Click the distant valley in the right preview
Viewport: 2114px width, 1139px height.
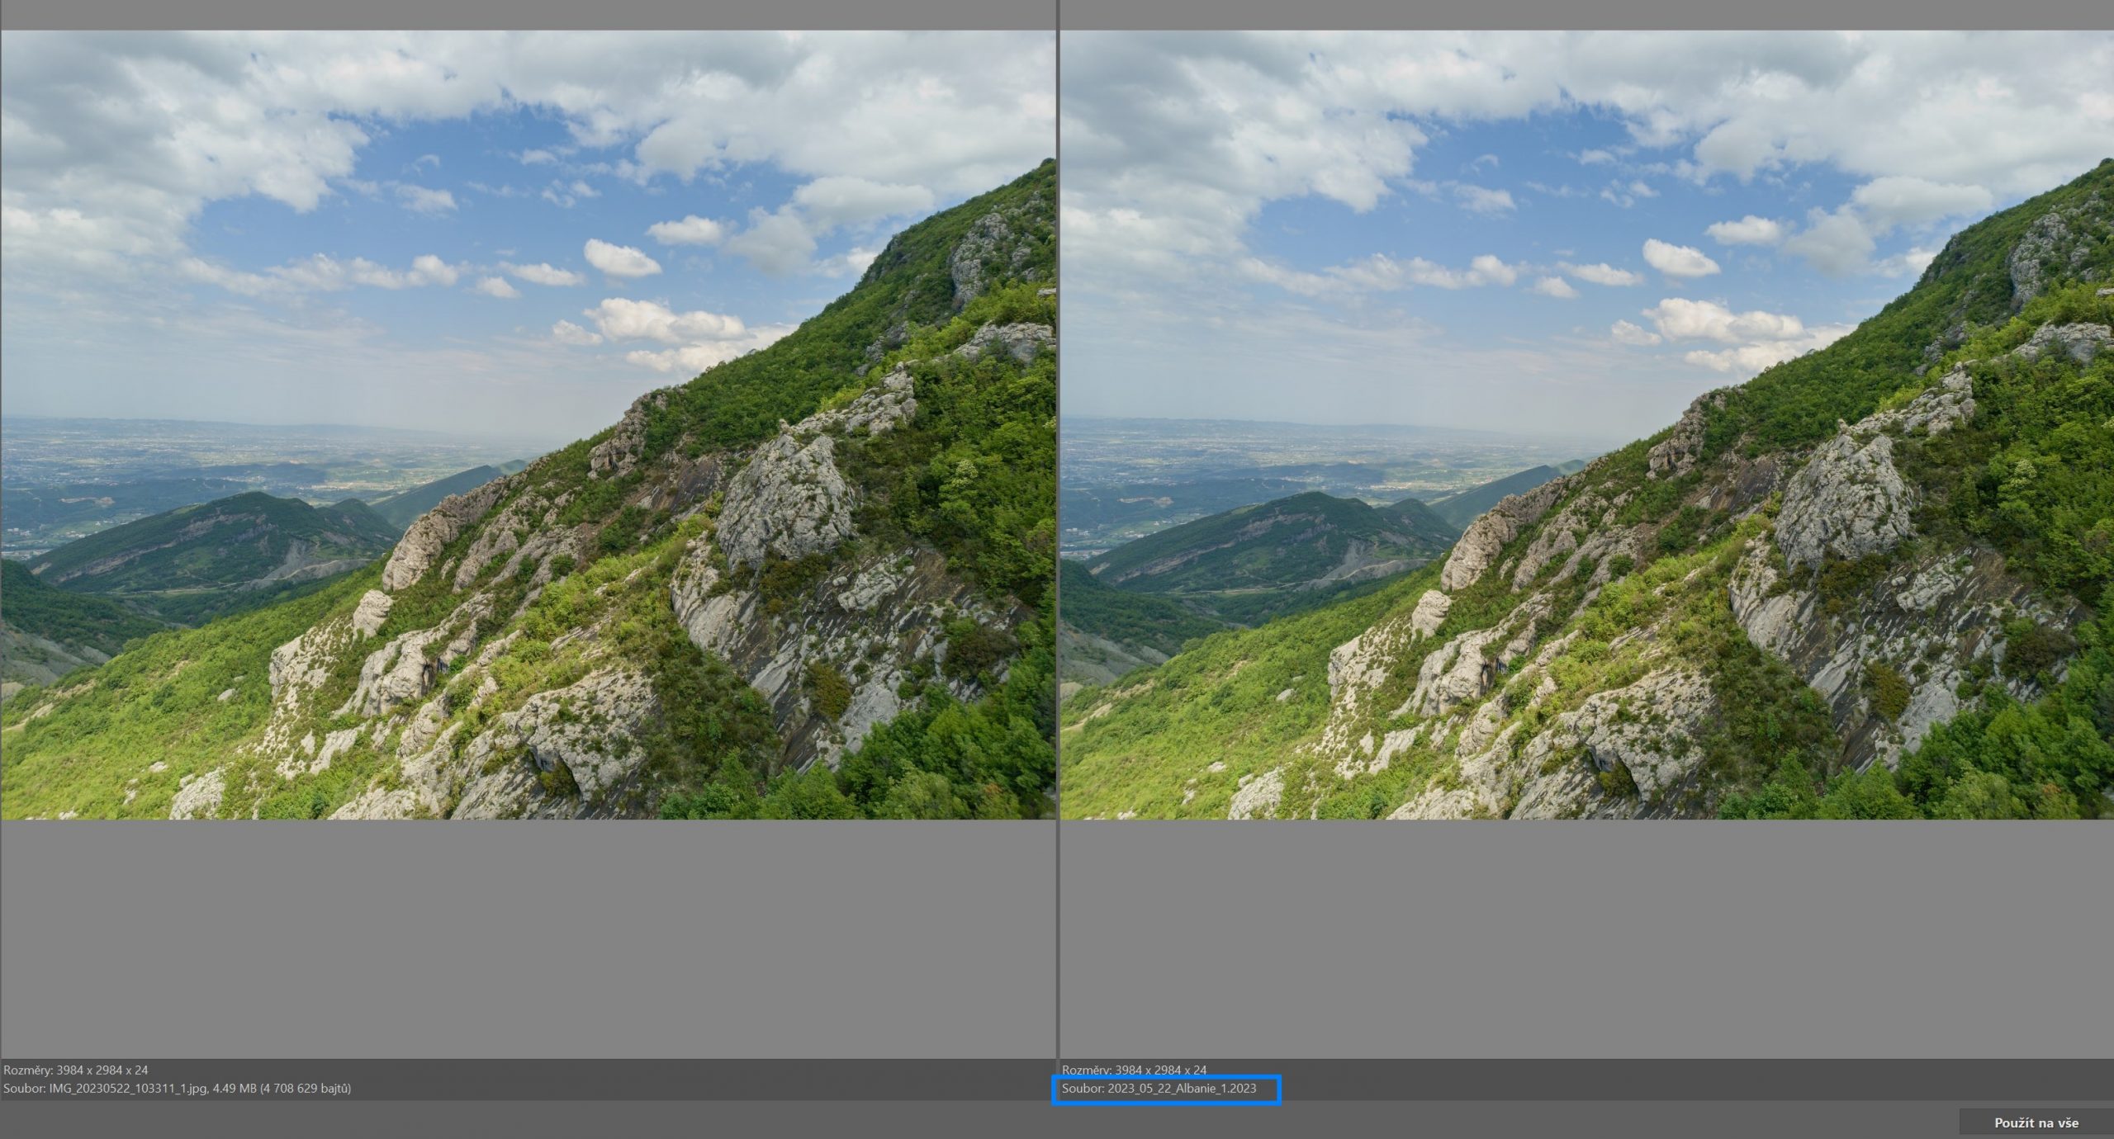pyautogui.click(x=1263, y=454)
